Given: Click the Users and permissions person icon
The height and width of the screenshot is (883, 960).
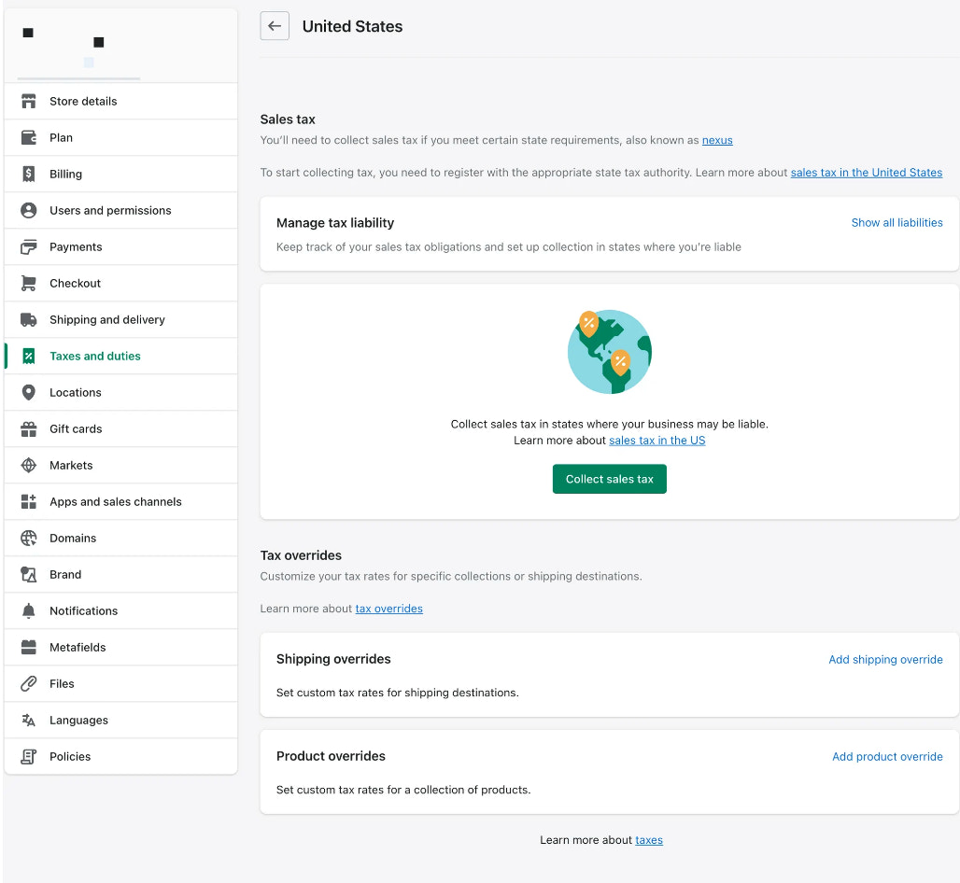Looking at the screenshot, I should 29,210.
